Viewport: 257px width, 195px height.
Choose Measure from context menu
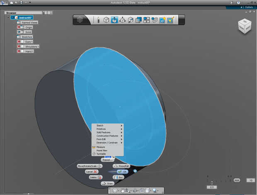[107, 147]
